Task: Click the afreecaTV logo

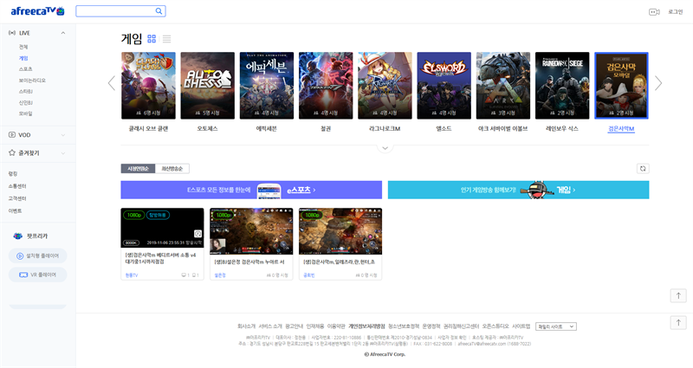Action: pos(36,11)
